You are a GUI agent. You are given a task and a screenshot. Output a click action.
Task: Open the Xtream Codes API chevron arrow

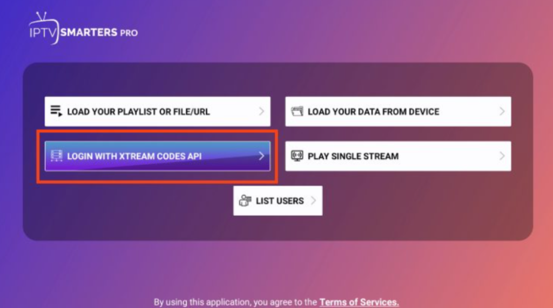(261, 156)
